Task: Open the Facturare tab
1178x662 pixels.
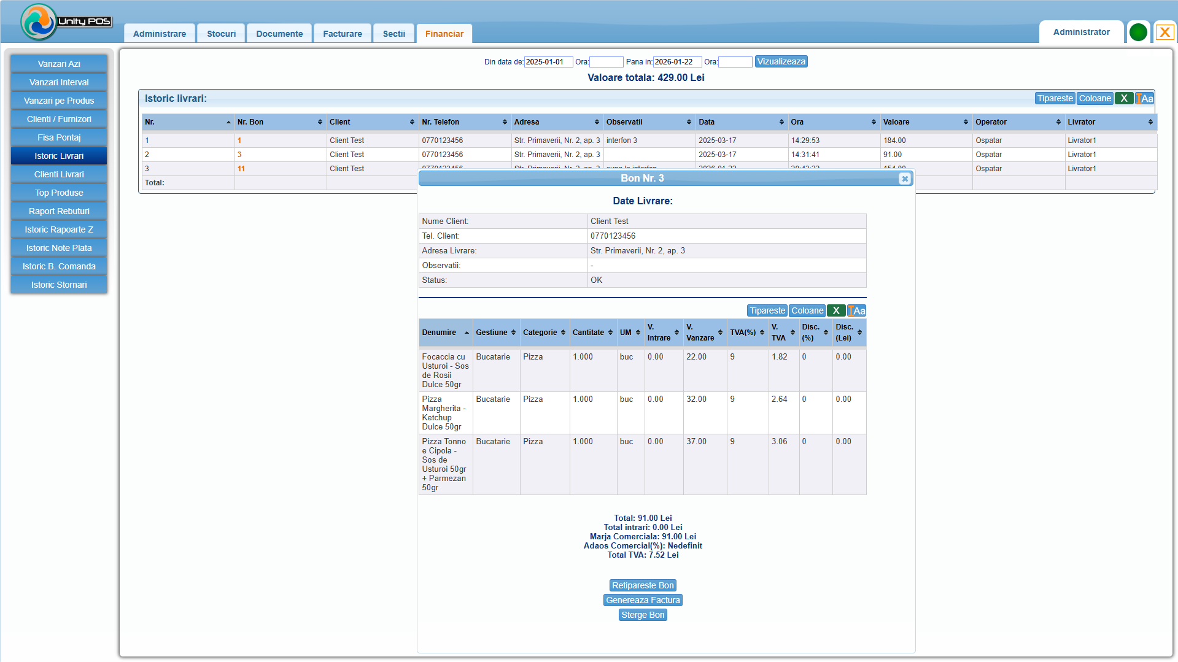Action: point(342,34)
